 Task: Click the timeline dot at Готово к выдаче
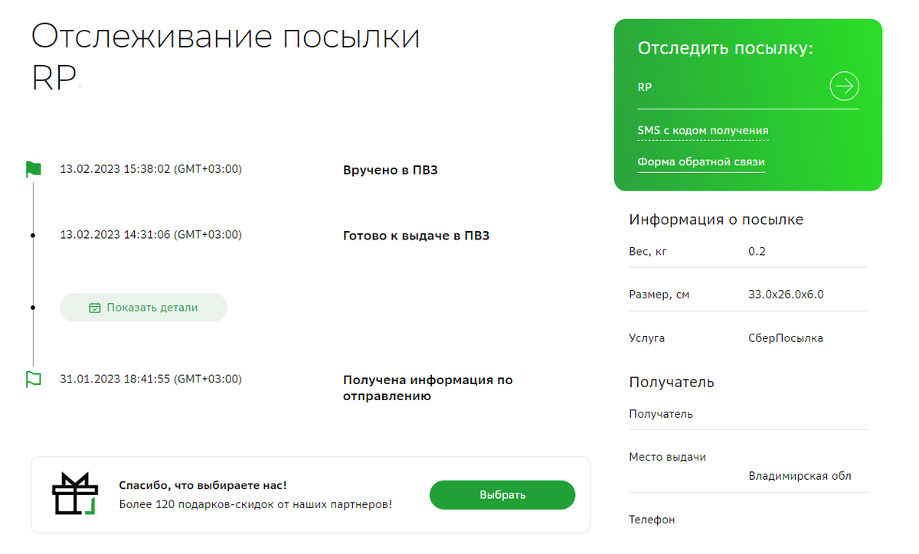click(33, 235)
